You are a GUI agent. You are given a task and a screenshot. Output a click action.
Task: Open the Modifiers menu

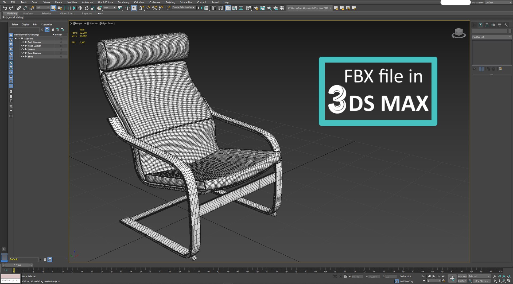pyautogui.click(x=72, y=2)
